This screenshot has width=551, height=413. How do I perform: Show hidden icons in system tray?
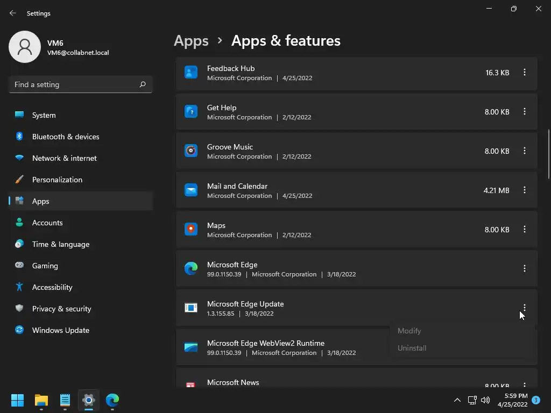457,400
